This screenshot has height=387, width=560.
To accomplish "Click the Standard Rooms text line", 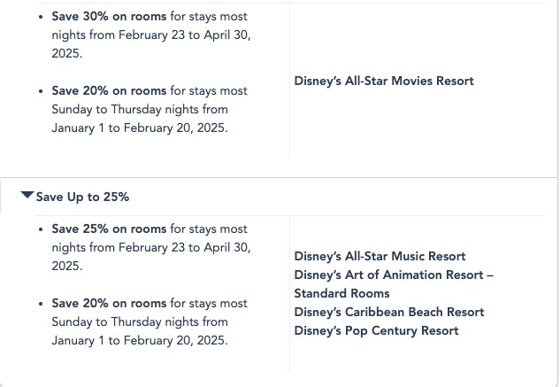I will pos(341,293).
